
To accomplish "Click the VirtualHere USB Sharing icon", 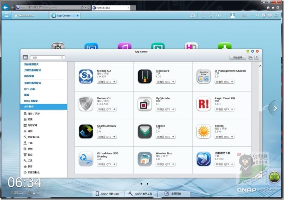I will (86, 159).
